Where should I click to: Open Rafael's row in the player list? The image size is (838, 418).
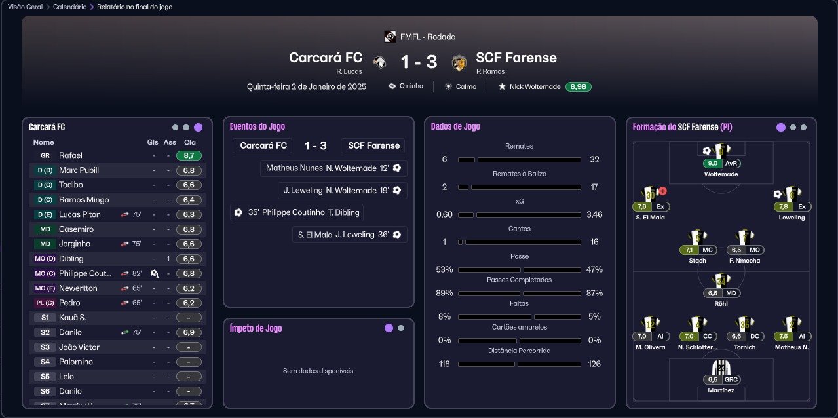pos(117,155)
